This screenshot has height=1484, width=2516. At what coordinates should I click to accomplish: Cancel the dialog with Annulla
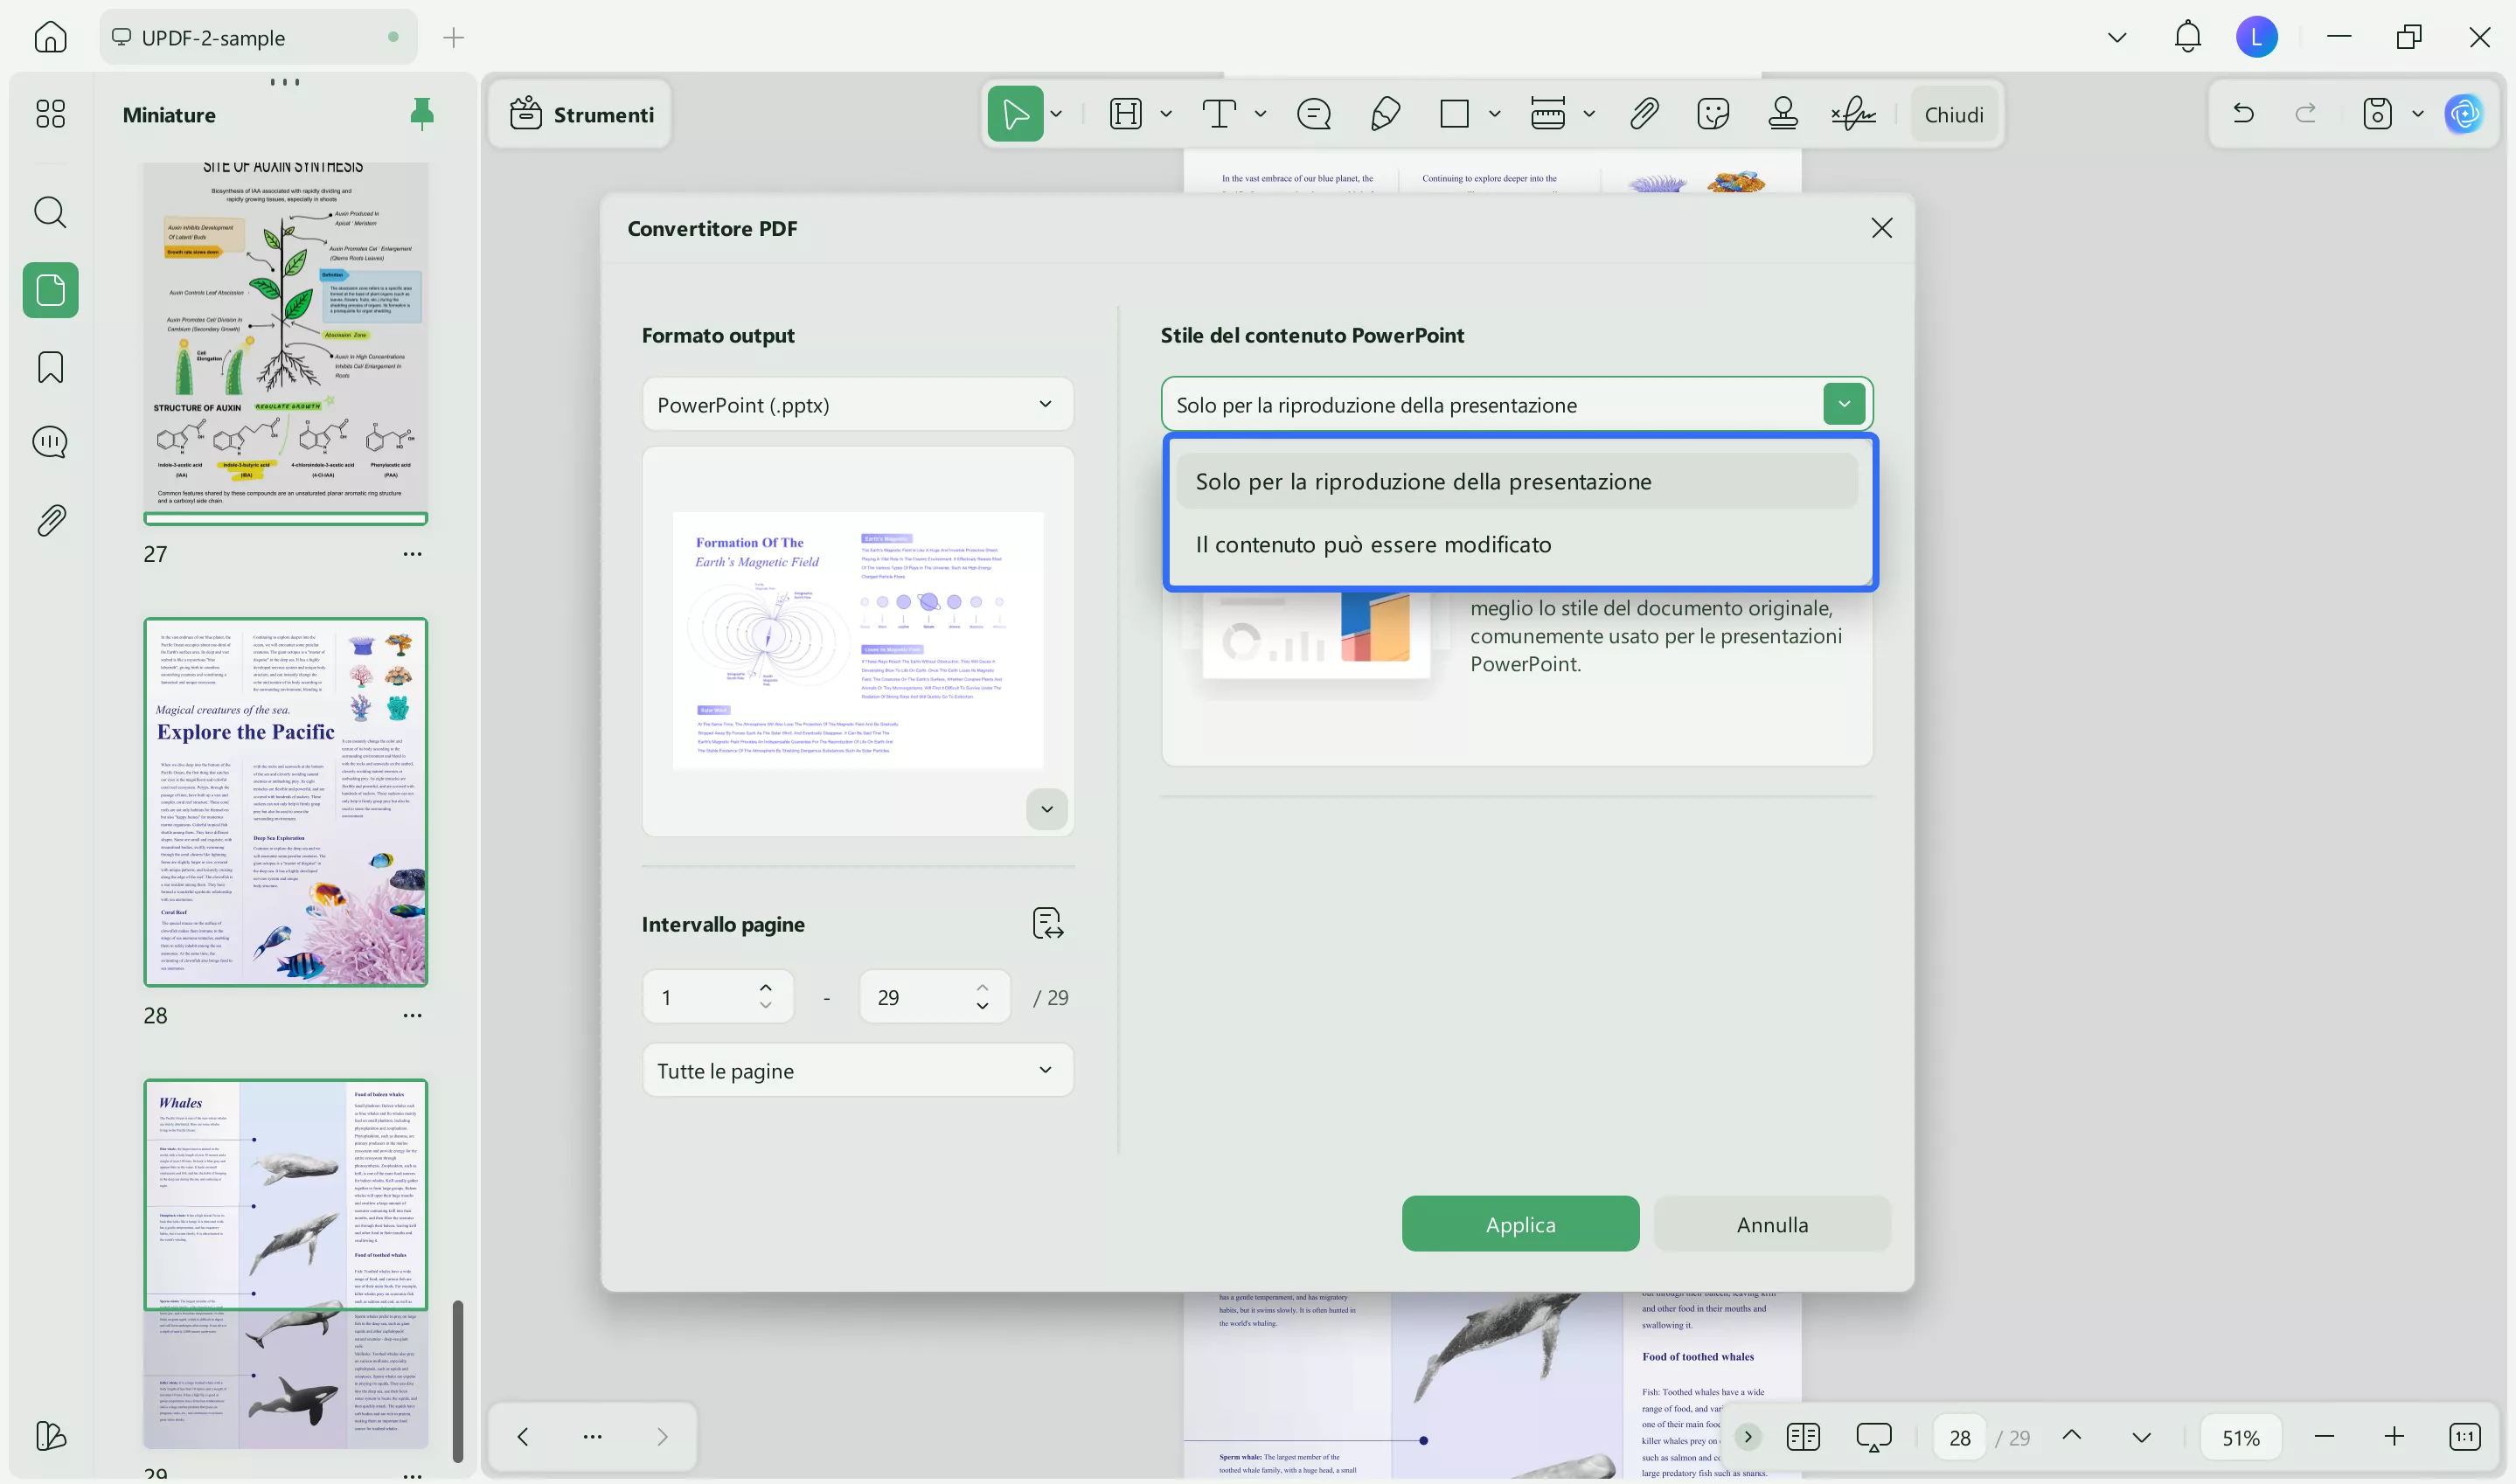point(1771,1223)
